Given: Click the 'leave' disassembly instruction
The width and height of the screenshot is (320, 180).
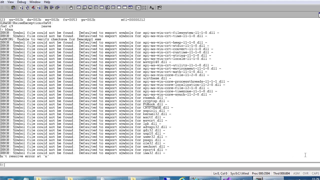Looking at the screenshot, I should point(46,26).
